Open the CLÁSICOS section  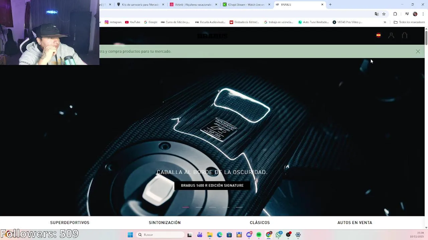click(x=260, y=223)
